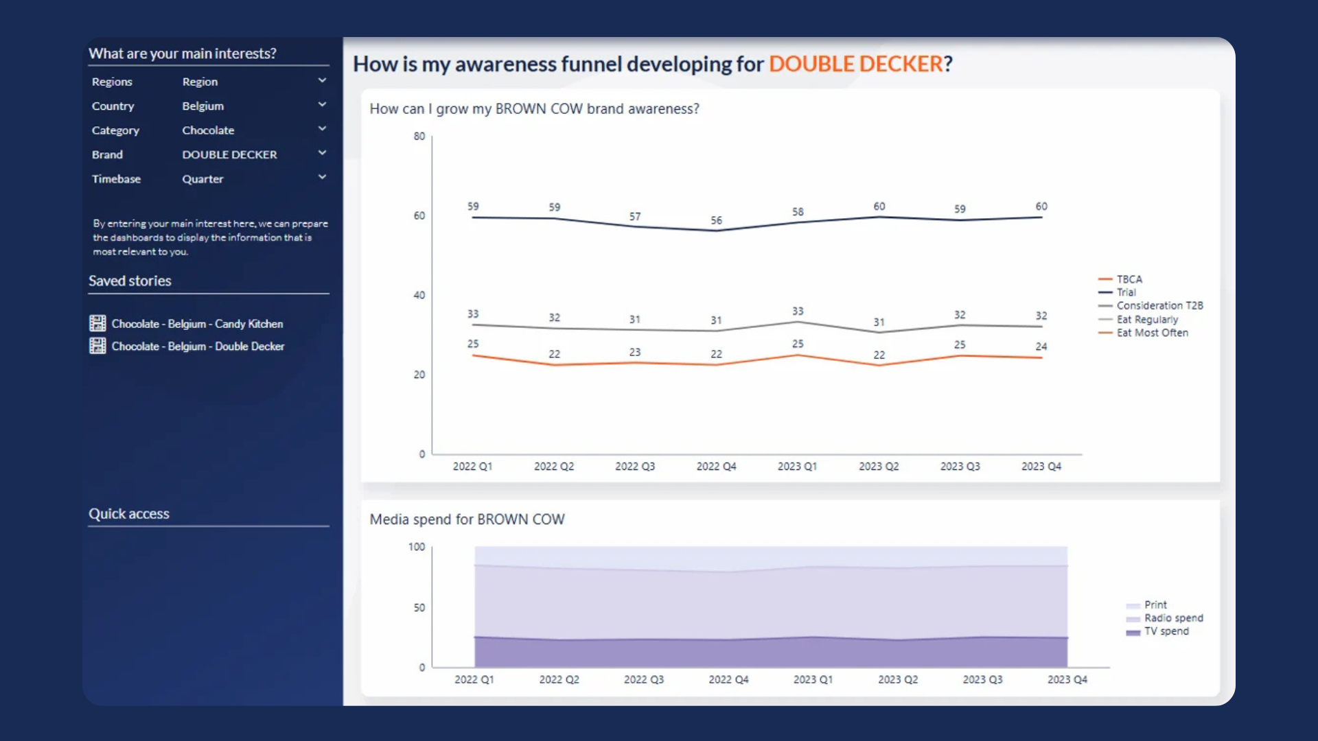Click the 2023 Q4 label on media spend chart
Screen dimensions: 1318x741
click(x=1067, y=679)
